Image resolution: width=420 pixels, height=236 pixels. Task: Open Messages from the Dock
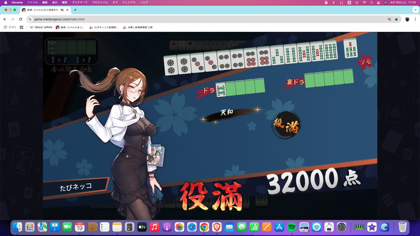[x=242, y=227]
